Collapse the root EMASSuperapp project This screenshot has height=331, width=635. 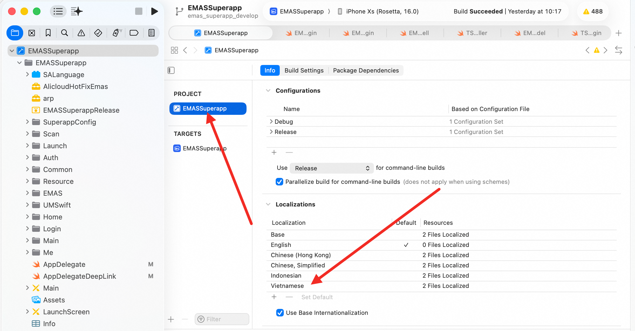[12, 51]
